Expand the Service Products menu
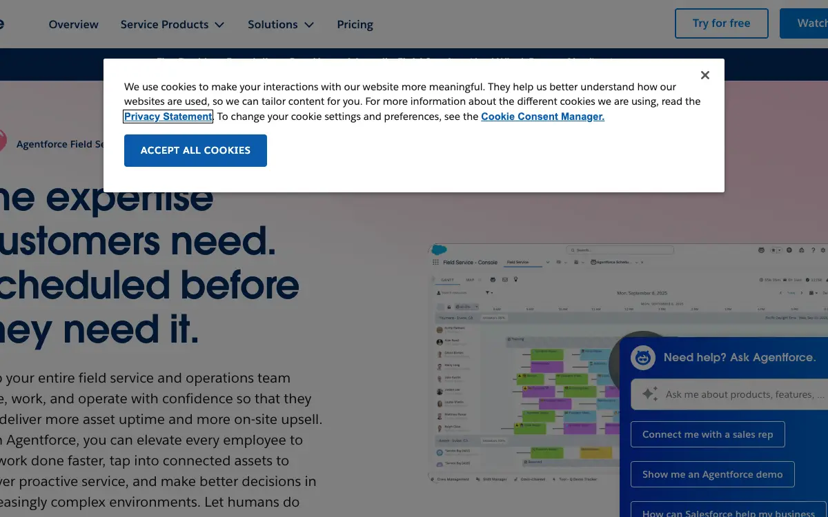Screen dimensions: 828x517 click(172, 24)
